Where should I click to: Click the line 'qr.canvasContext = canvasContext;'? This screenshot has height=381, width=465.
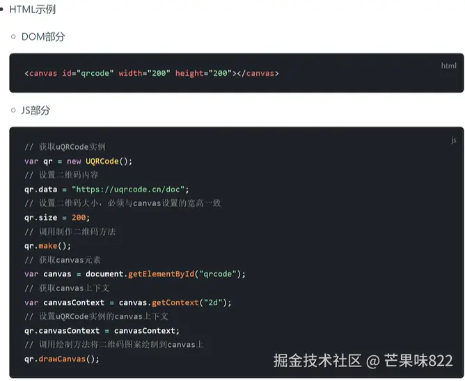click(102, 331)
